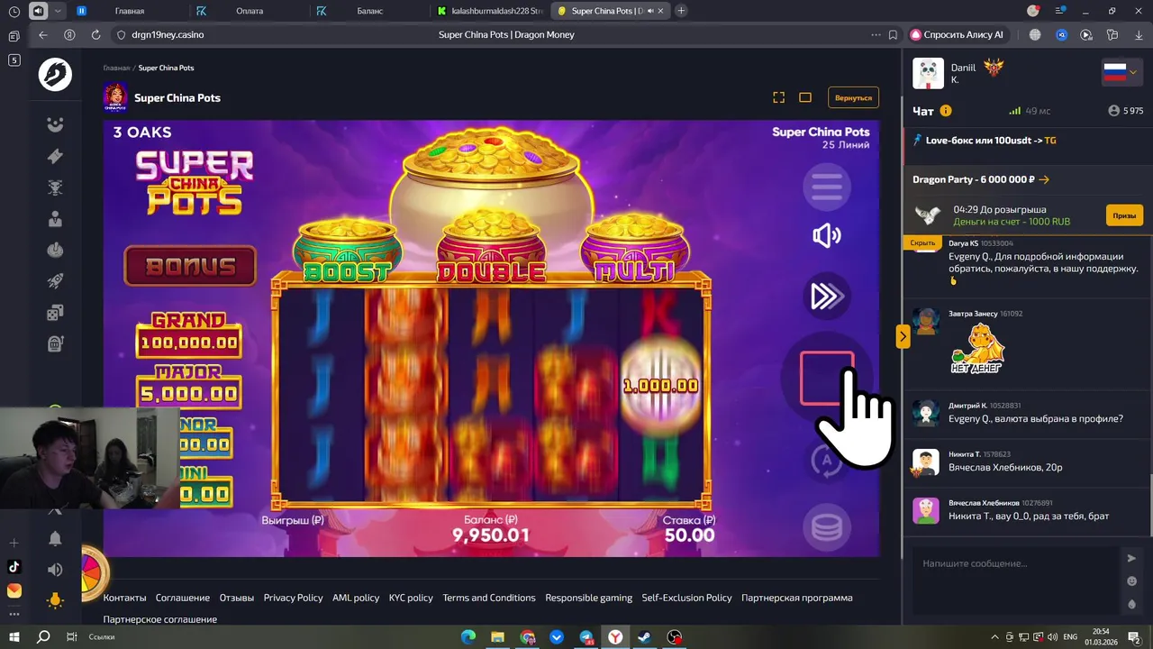
Task: Open the chat emoji picker
Action: 1132,581
